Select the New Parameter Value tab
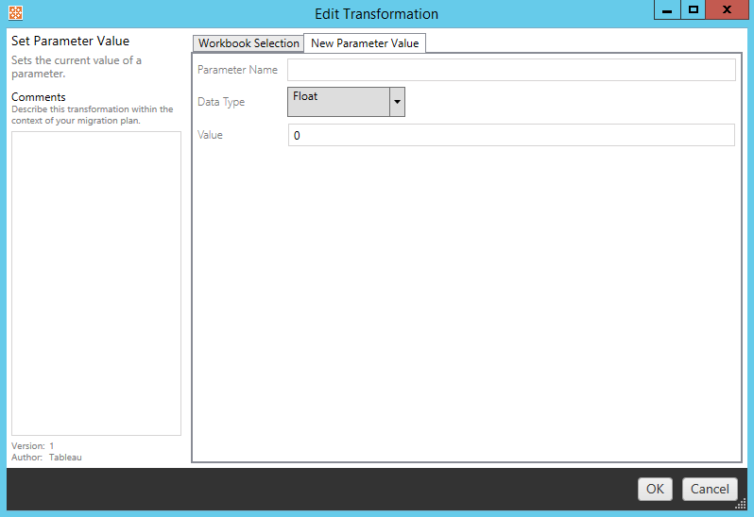 365,43
